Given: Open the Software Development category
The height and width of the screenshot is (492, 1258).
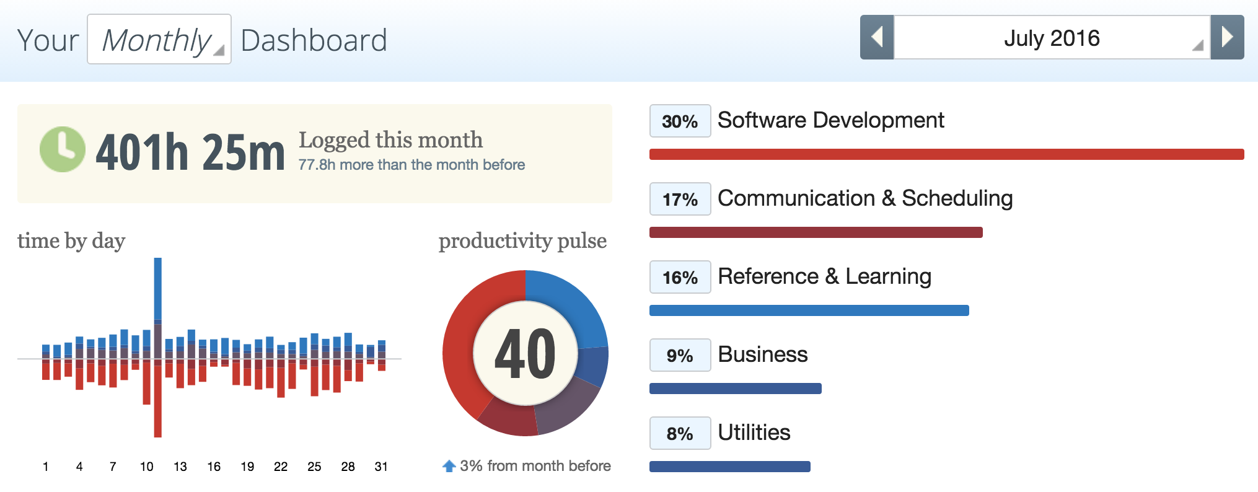Looking at the screenshot, I should tap(830, 120).
